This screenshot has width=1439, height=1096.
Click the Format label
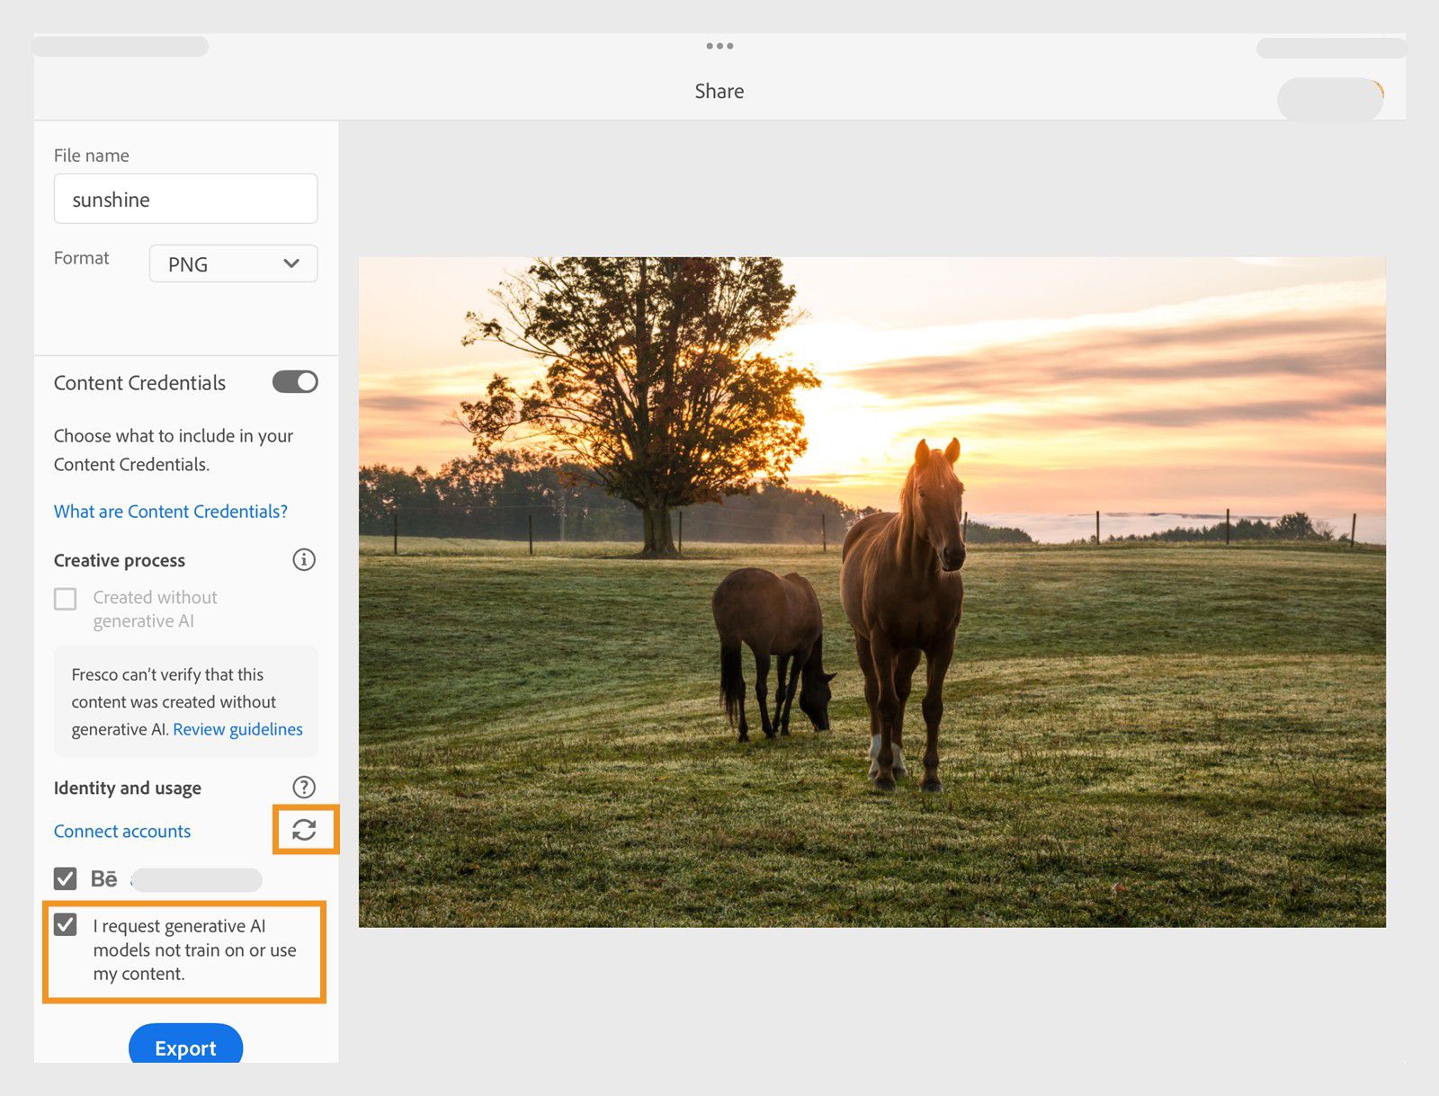(82, 258)
